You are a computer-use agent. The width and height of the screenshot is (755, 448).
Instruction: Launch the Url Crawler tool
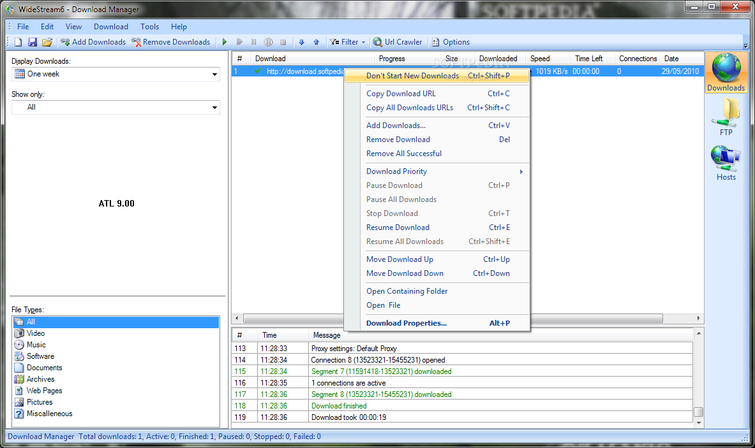point(398,42)
